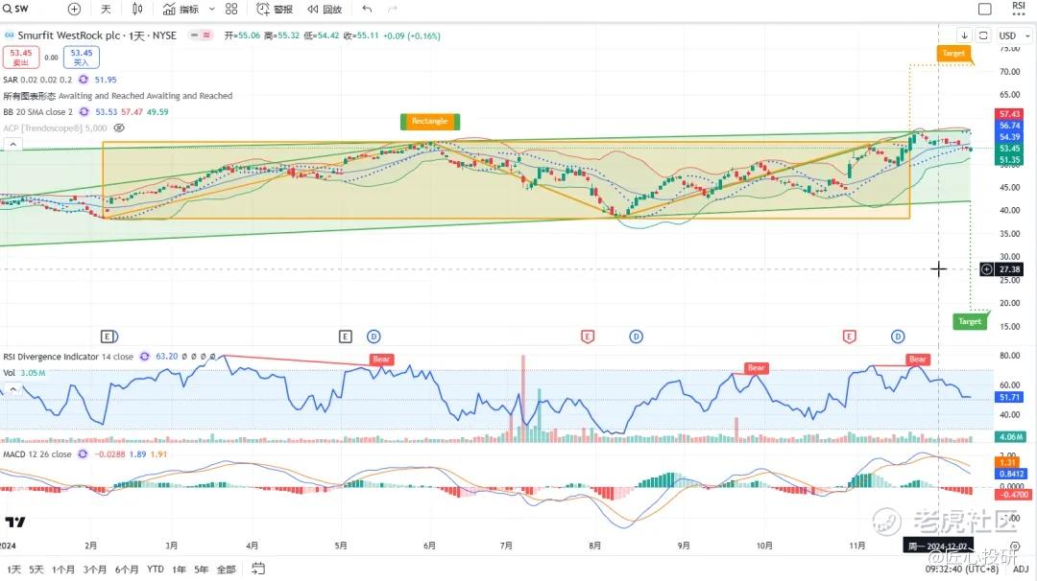This screenshot has height=581, width=1037.
Task: Open the November dividend D marker
Action: point(898,337)
